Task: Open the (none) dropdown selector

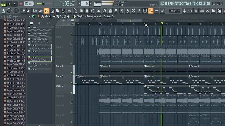Action: click(x=174, y=11)
